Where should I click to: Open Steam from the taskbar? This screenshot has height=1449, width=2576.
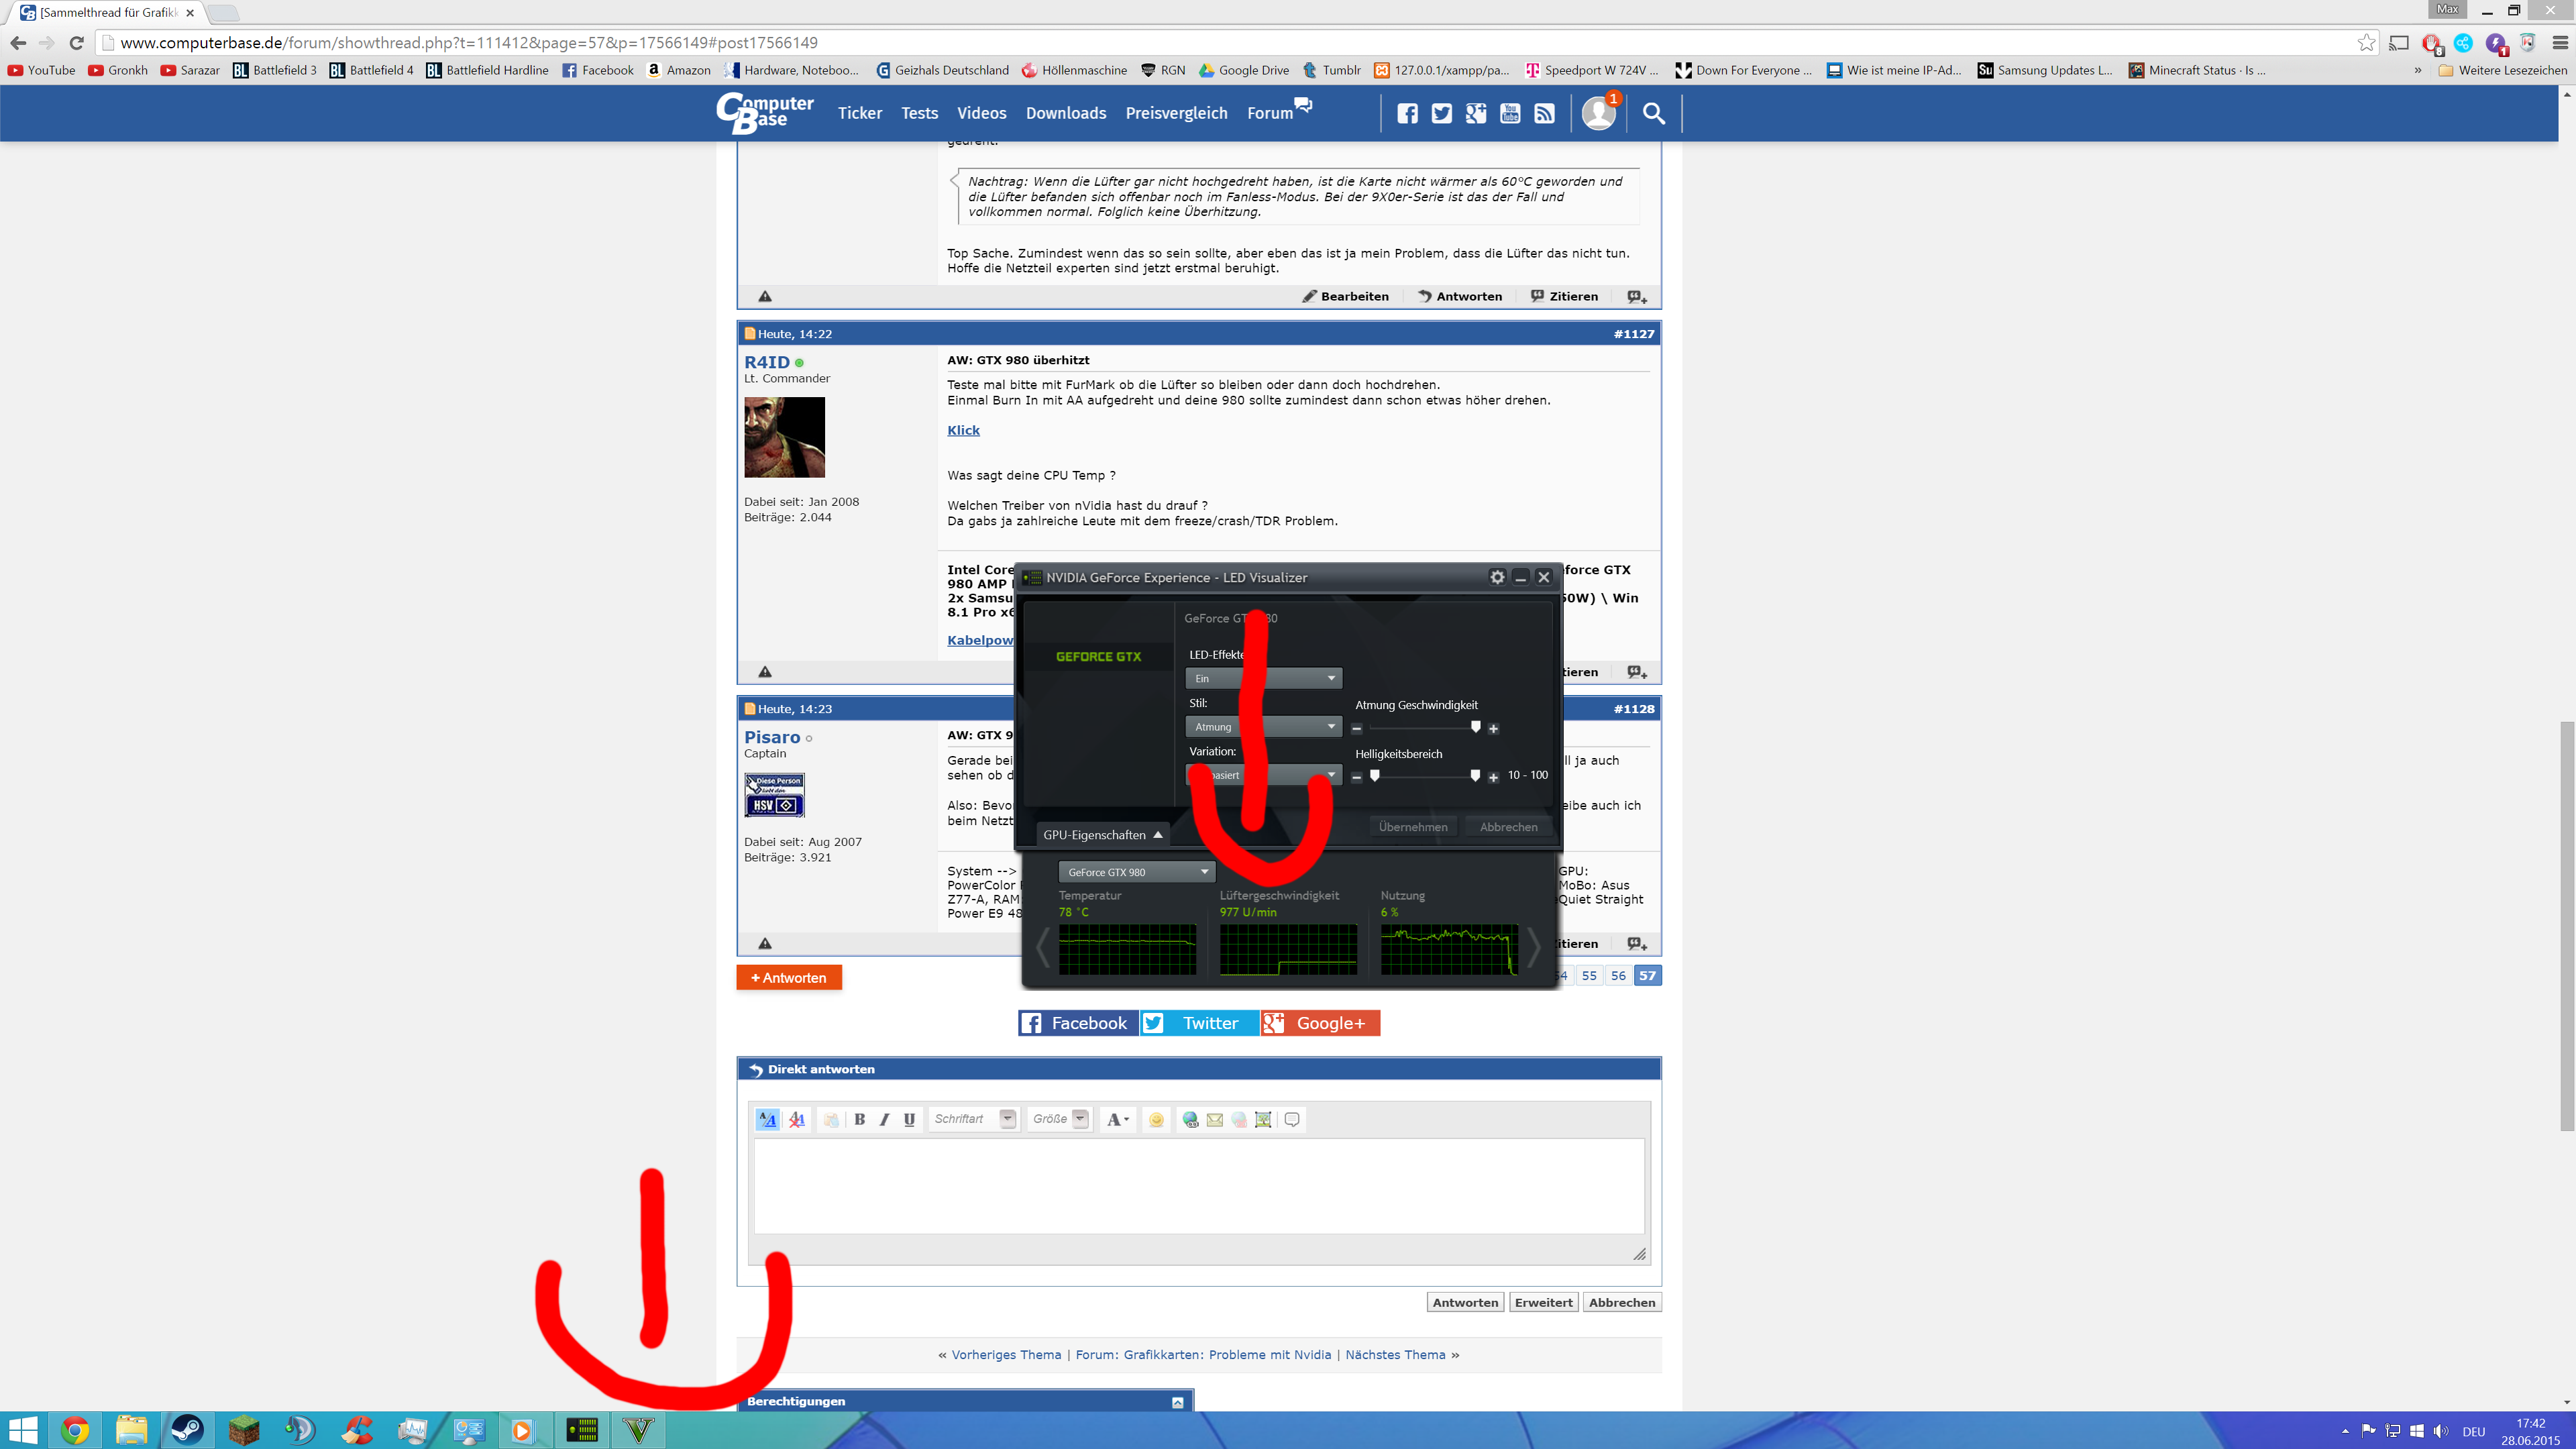(x=187, y=1430)
